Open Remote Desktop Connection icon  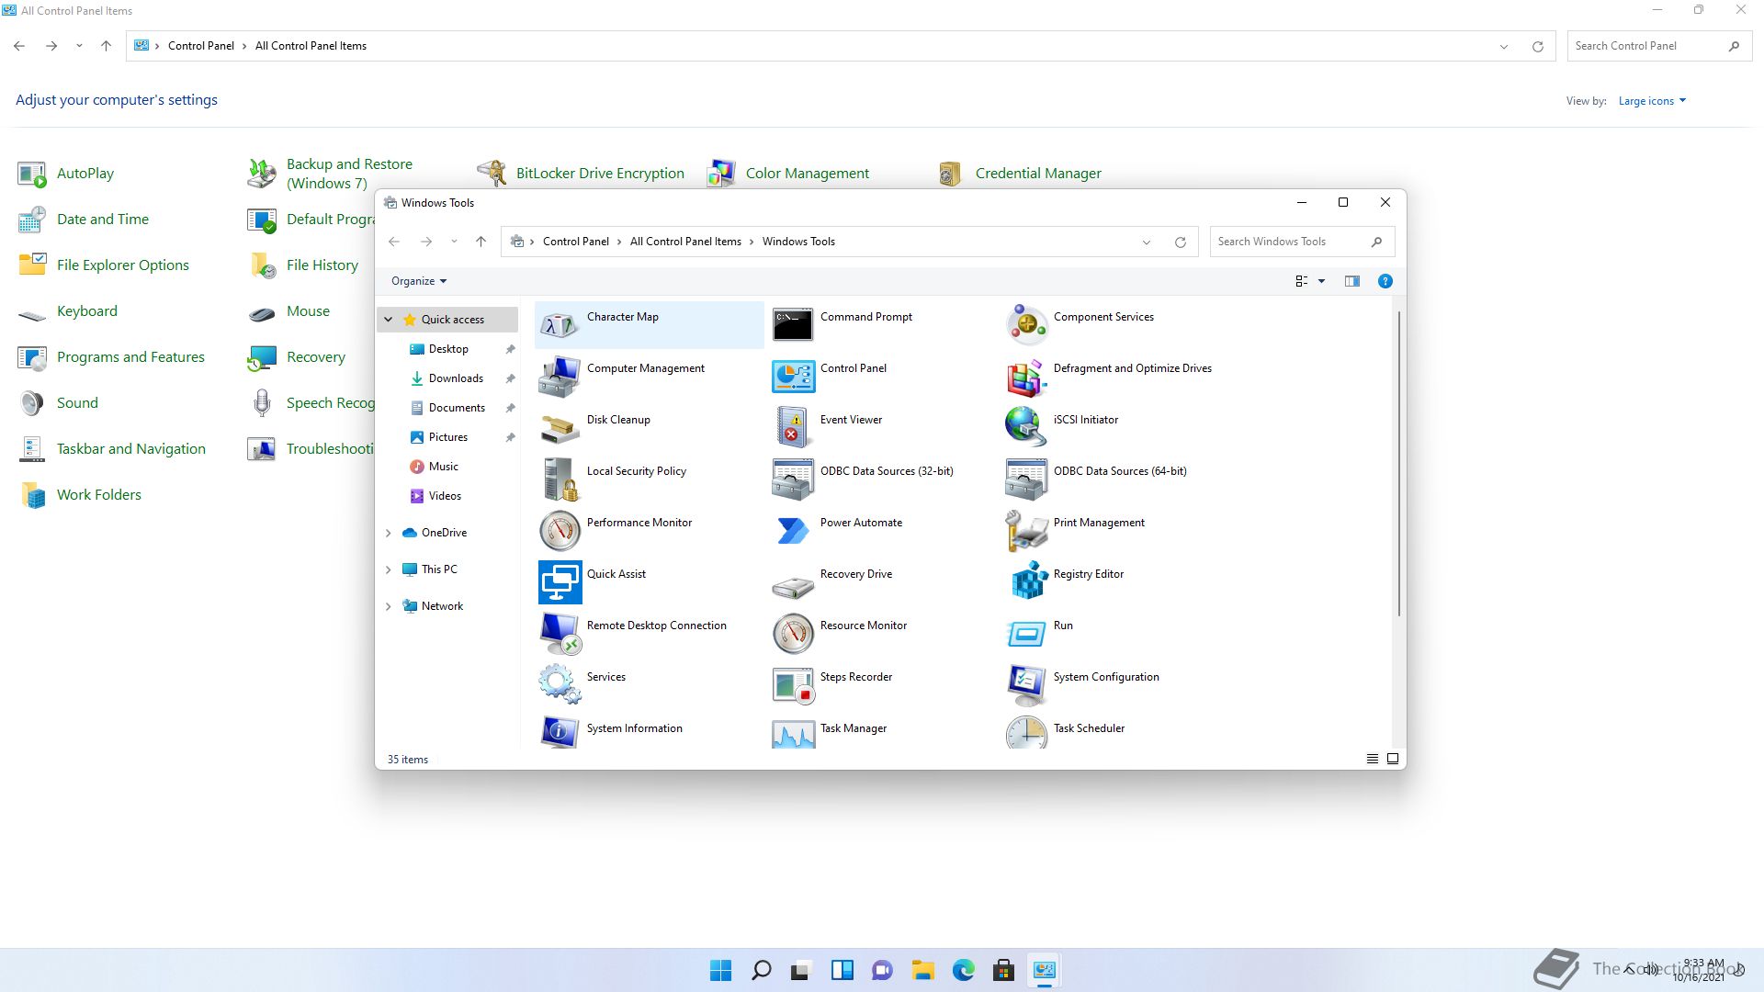click(560, 633)
